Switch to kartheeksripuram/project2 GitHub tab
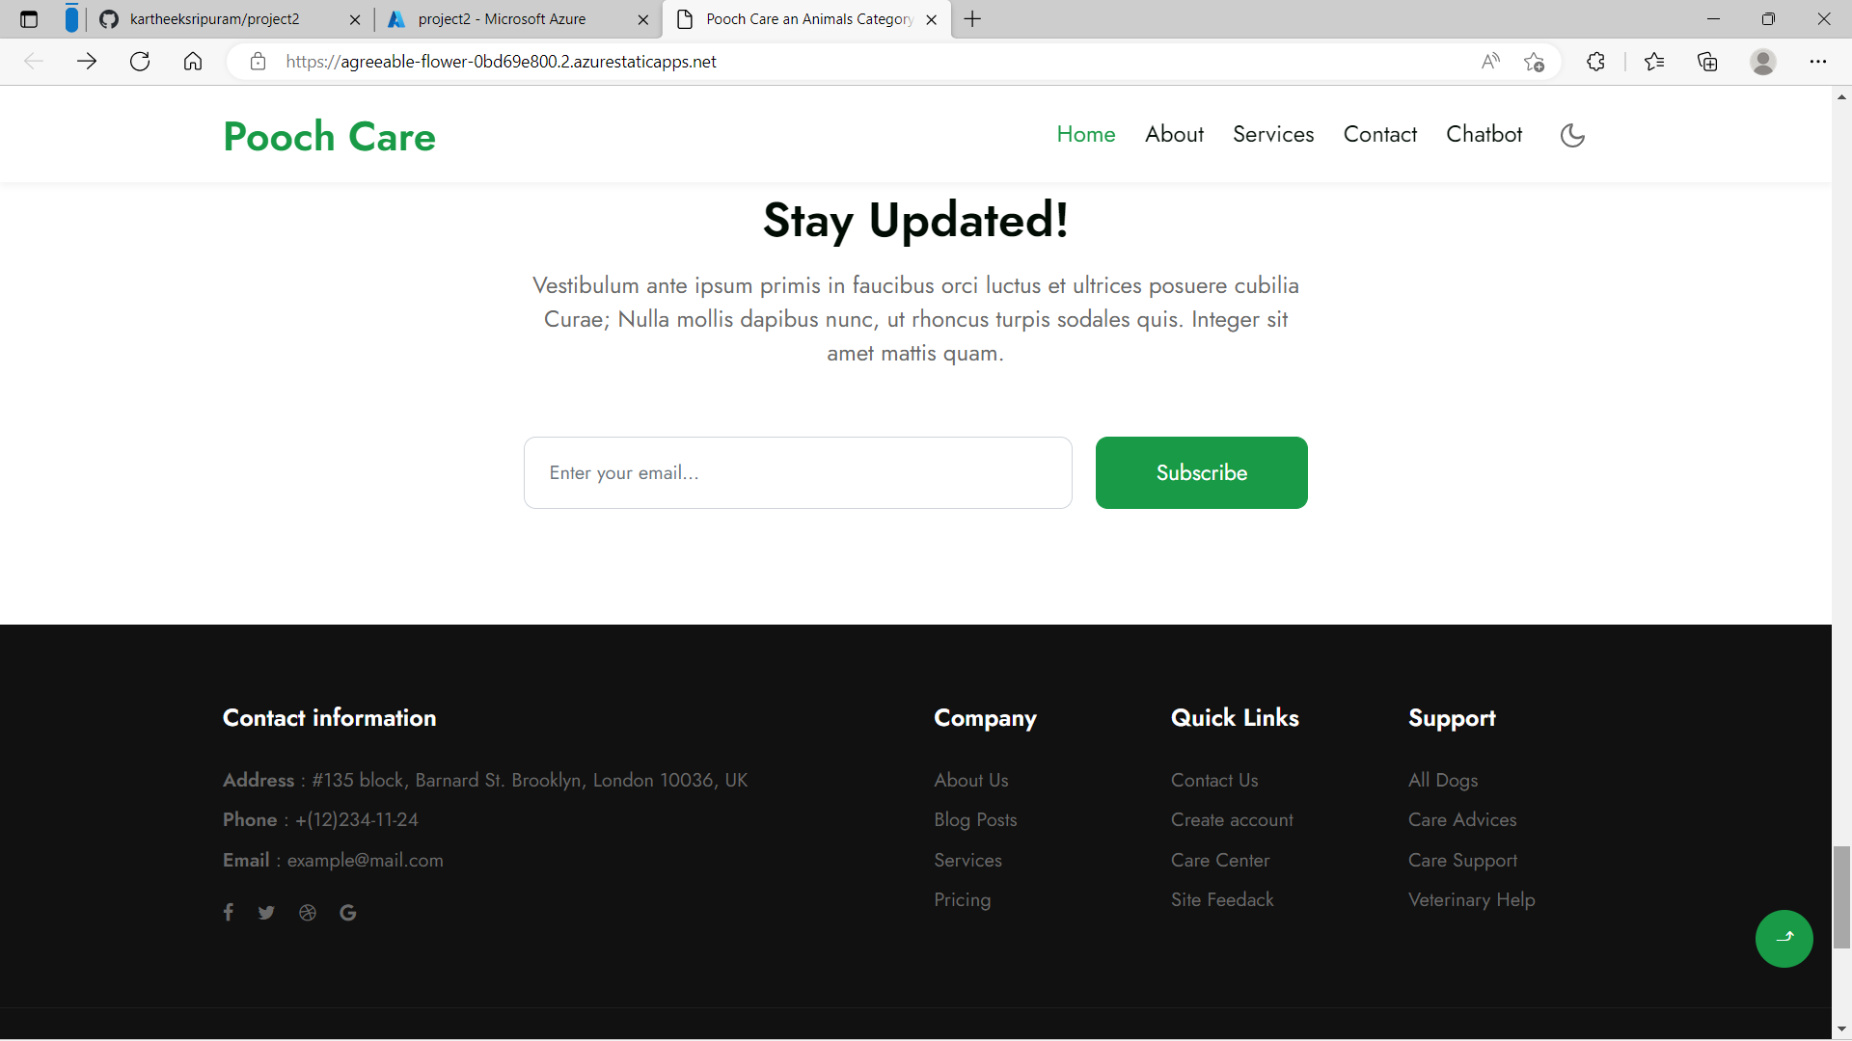This screenshot has width=1852, height=1041. 230,19
